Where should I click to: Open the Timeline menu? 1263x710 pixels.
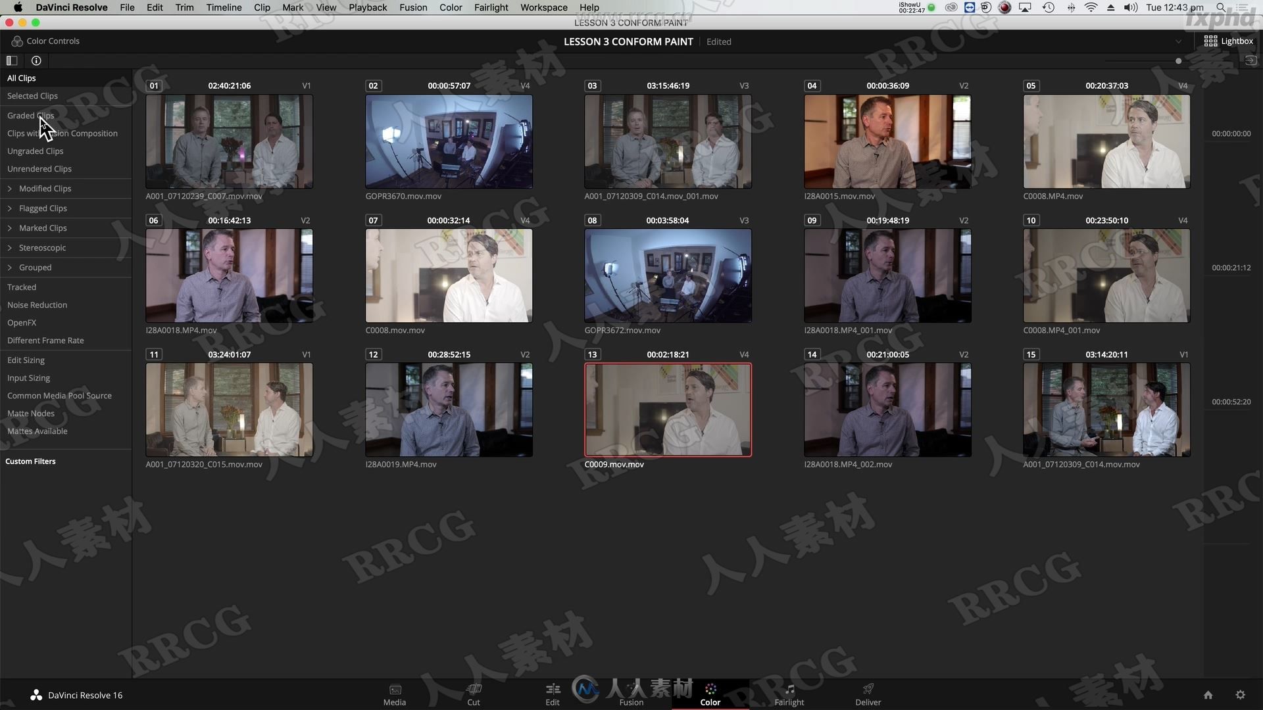point(224,7)
